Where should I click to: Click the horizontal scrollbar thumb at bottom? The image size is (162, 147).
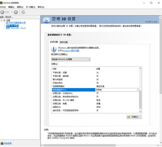(80, 145)
